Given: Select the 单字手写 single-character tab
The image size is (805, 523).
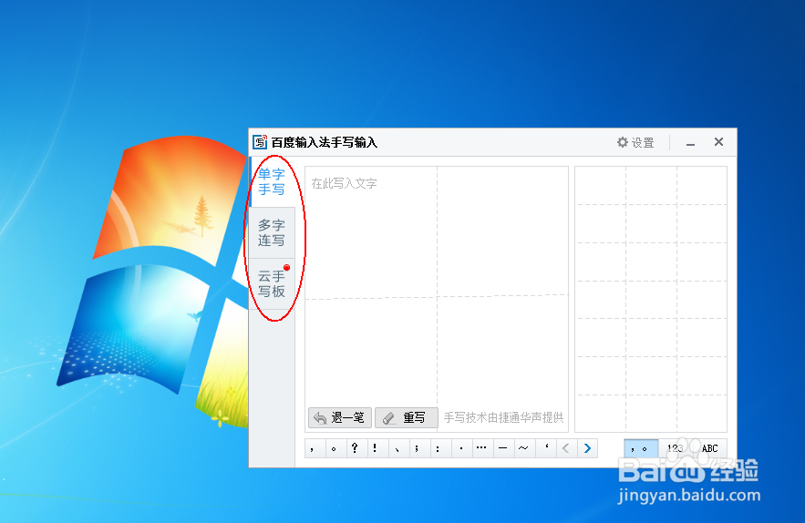Looking at the screenshot, I should (272, 181).
